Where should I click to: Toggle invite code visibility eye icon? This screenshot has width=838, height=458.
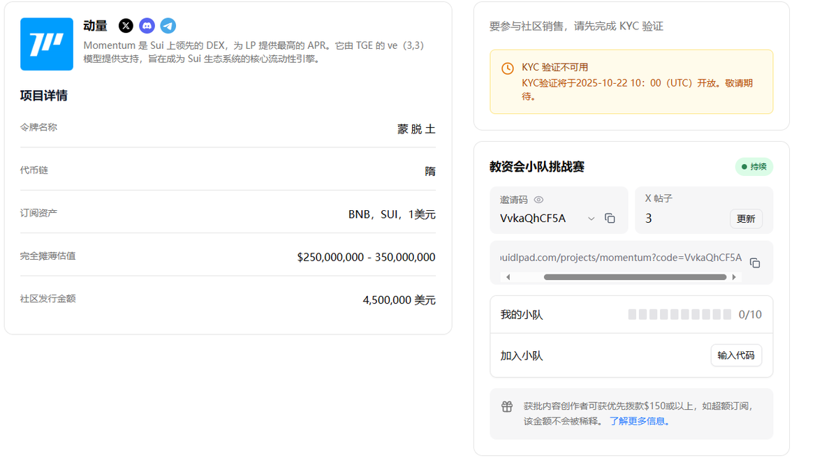[x=538, y=200]
